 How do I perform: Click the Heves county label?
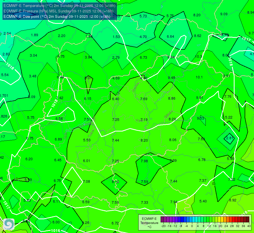[136, 87]
